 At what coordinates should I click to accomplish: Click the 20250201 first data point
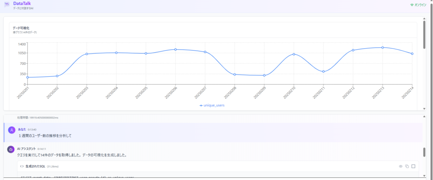tap(27, 78)
